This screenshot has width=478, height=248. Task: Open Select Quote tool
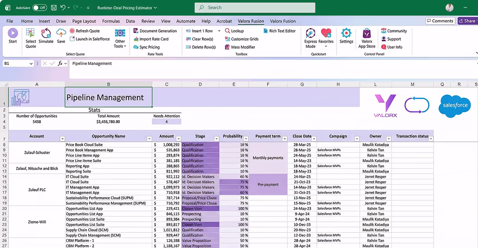[x=31, y=38]
